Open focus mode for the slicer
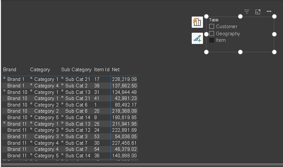This screenshot has width=283, height=167. point(258,12)
